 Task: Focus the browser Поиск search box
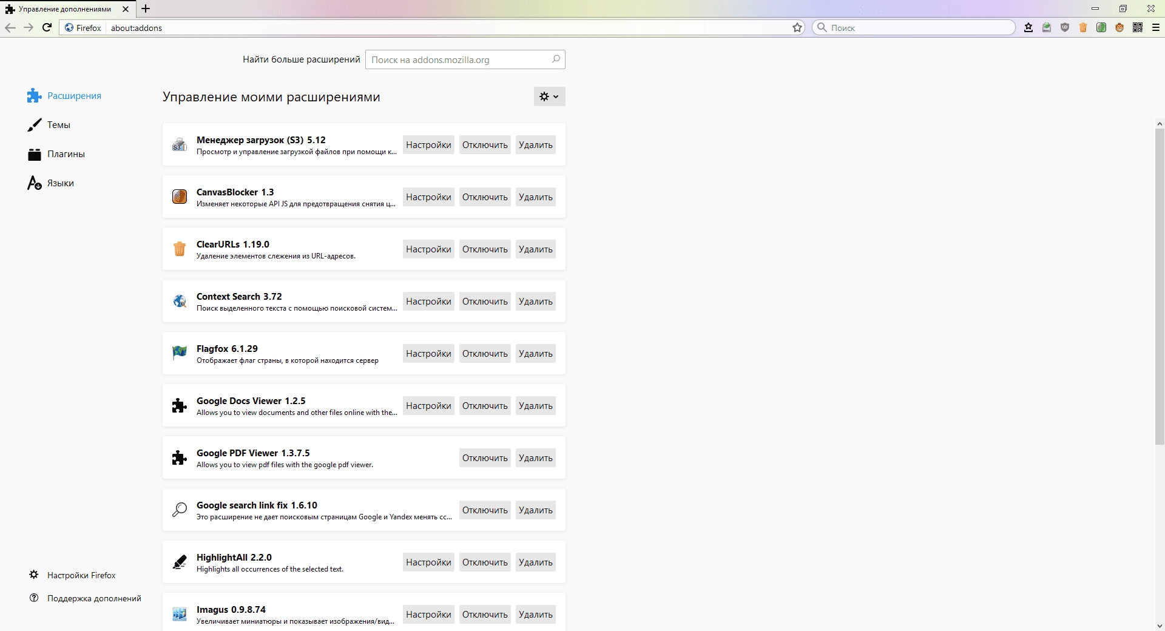tap(913, 27)
